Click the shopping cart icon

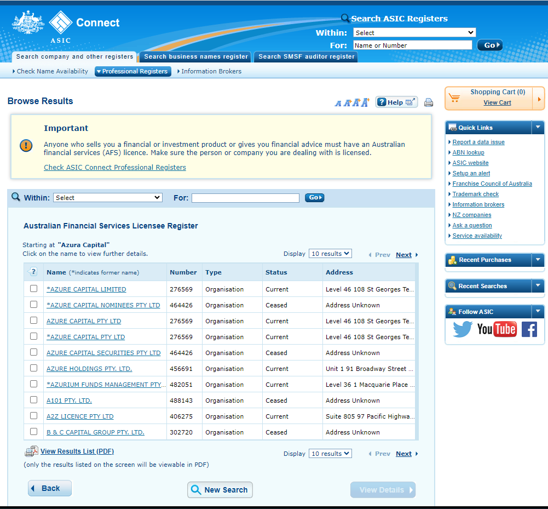point(454,98)
